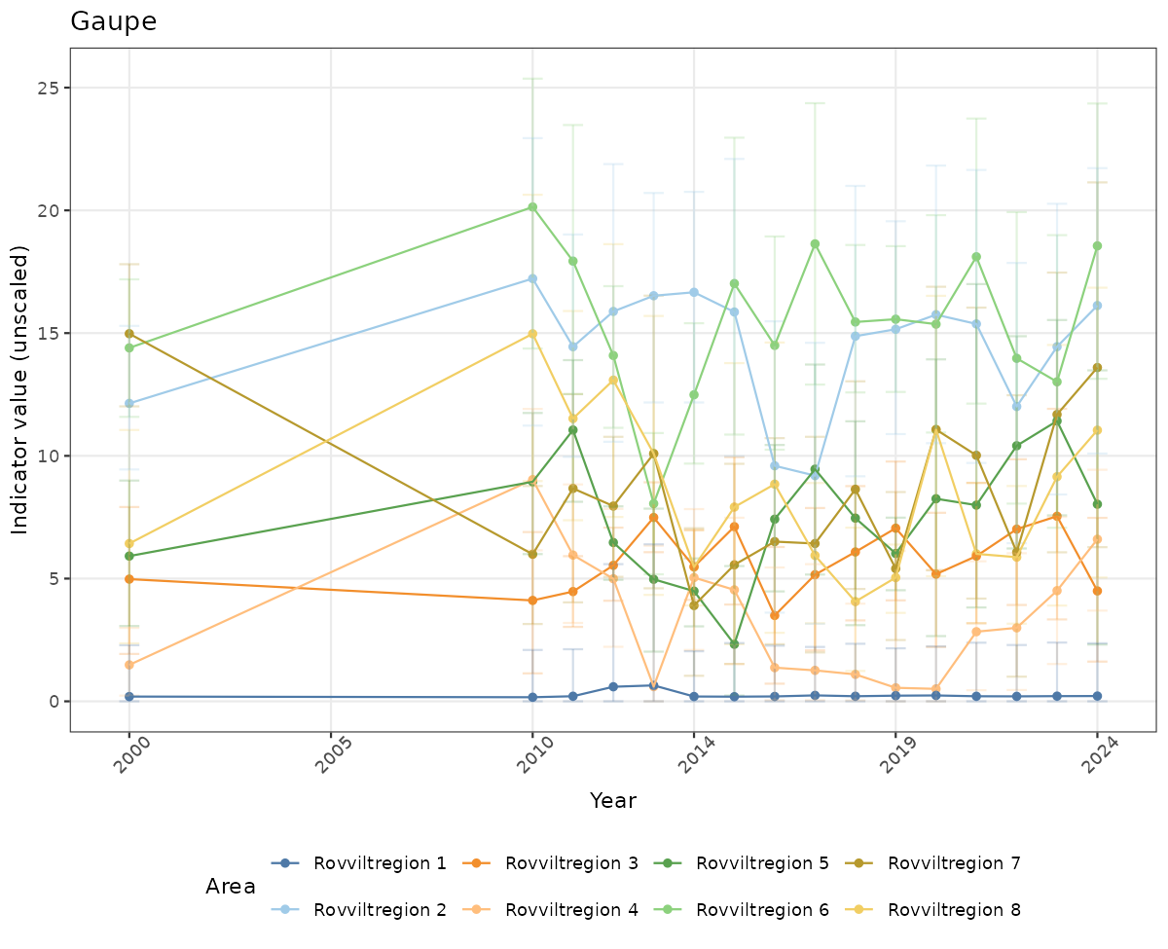Select the Rovviltregion 8 legend label
1168x949 pixels.
(x=954, y=910)
